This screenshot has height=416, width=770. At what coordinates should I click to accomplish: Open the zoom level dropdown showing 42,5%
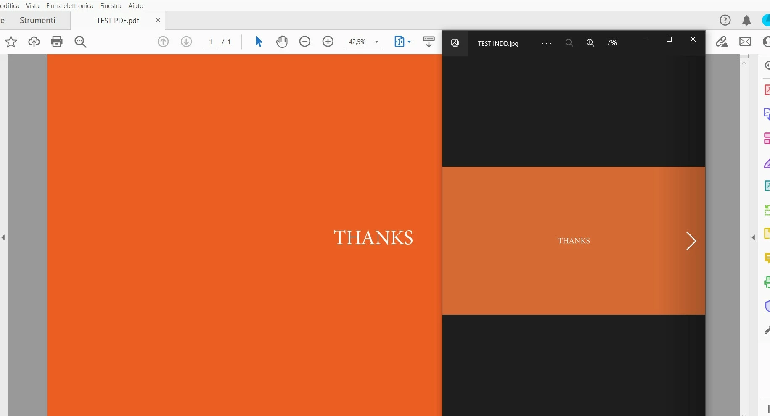pyautogui.click(x=364, y=42)
